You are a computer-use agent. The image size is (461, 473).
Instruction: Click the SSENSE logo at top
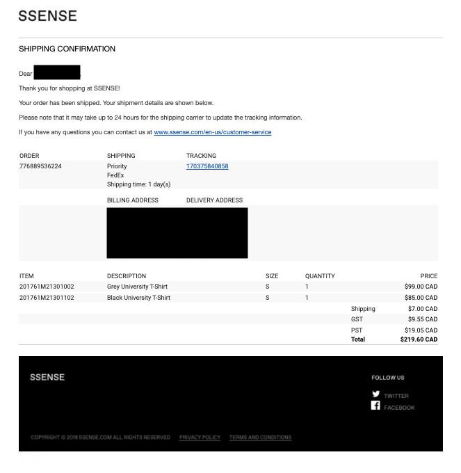[47, 16]
